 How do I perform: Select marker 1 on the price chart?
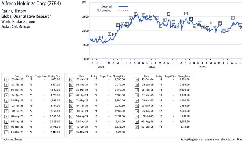coord(101,37)
